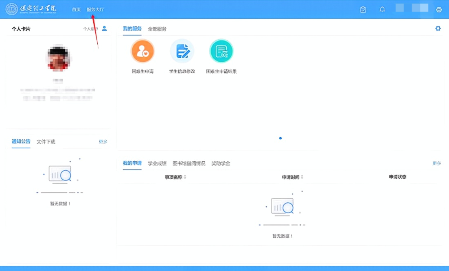The image size is (449, 271).
Task: Go to 首页 in the navigation bar
Action: [76, 9]
